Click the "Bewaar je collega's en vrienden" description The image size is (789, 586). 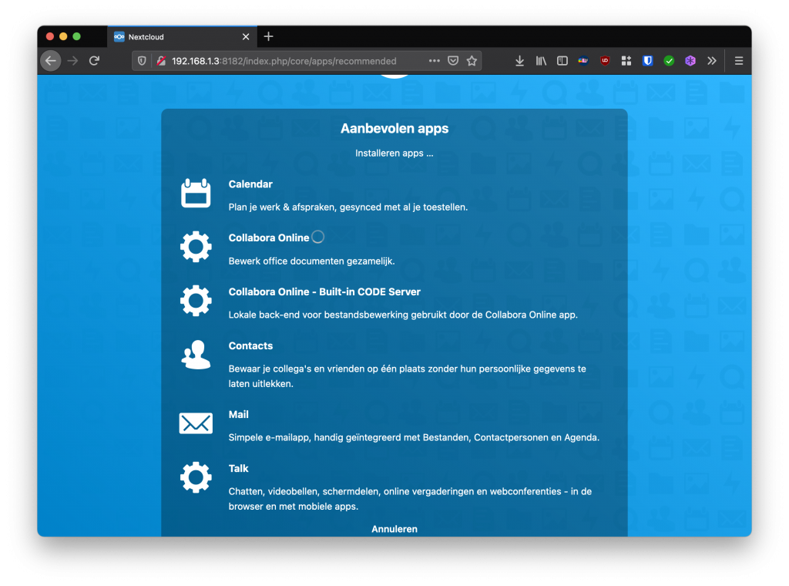[x=407, y=376]
